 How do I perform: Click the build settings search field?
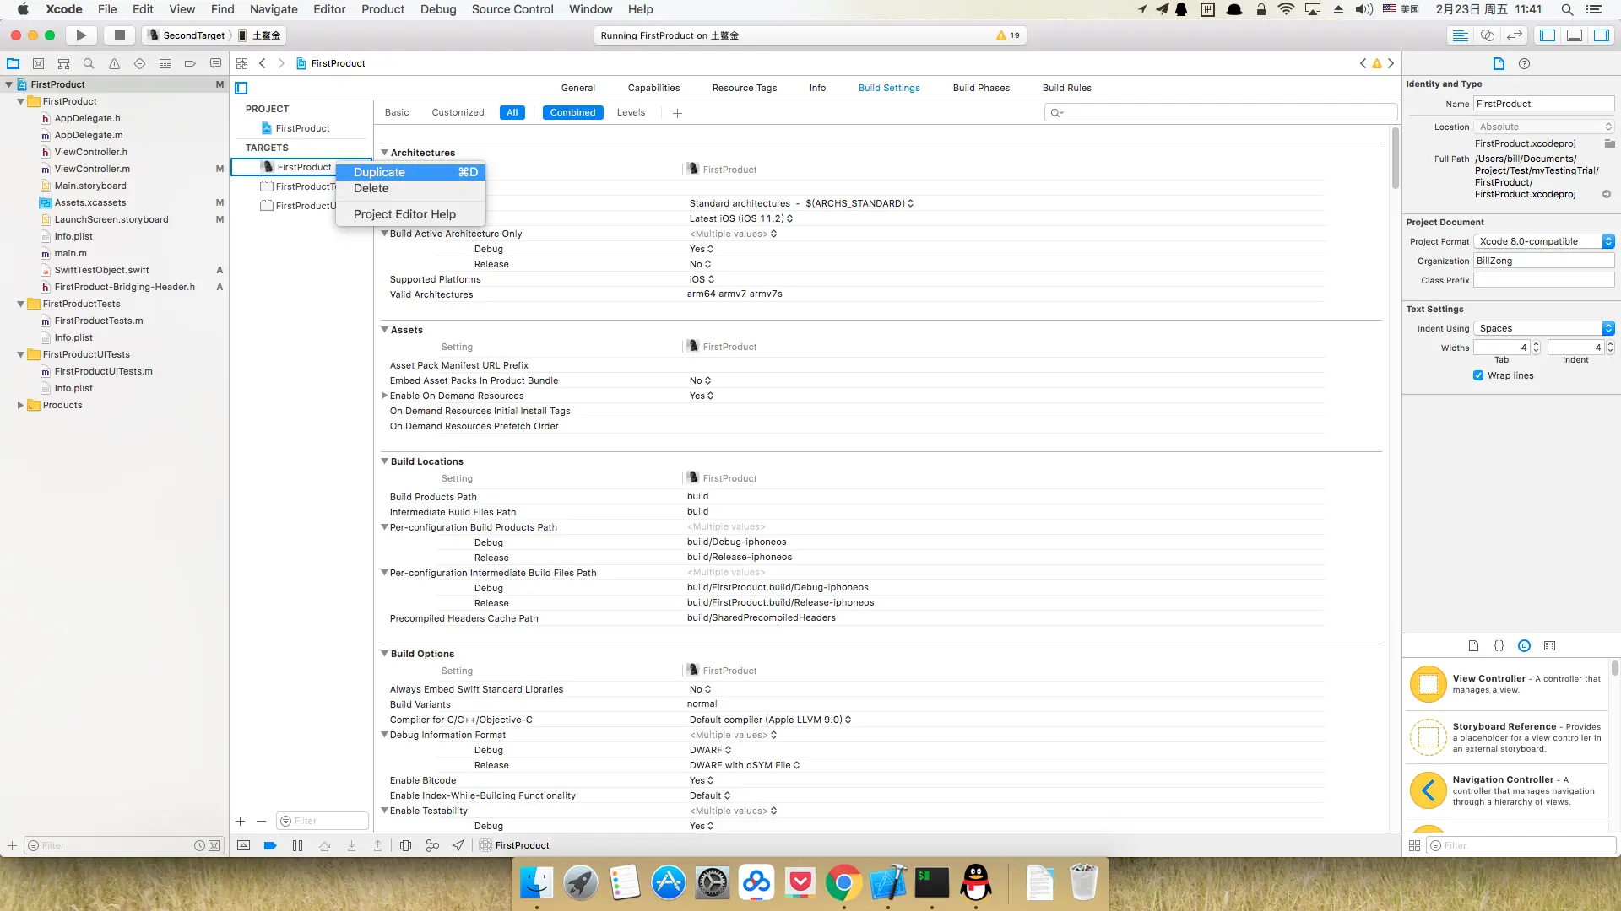point(1220,112)
